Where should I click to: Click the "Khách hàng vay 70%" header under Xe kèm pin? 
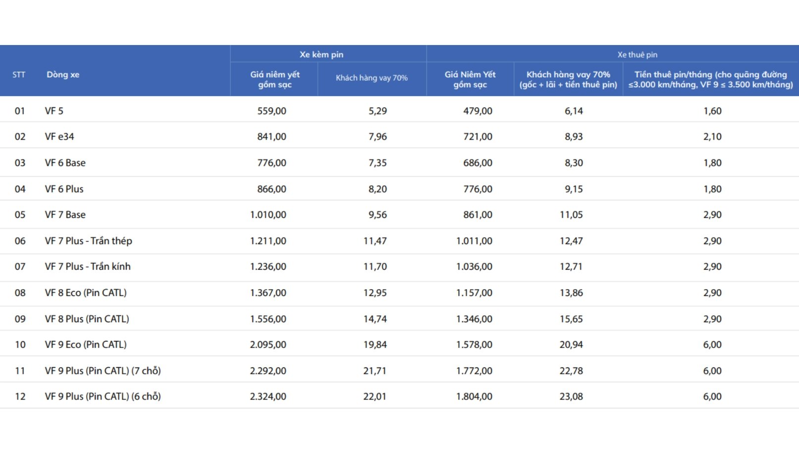pyautogui.click(x=372, y=78)
